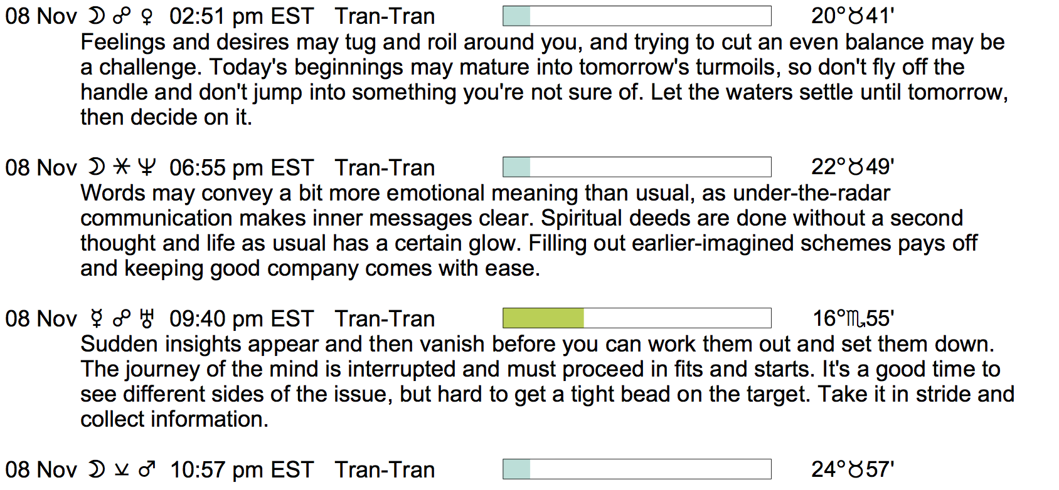Click Mars glyph in 10:57 pm entry
Screen dimensions: 1059x490
coord(147,469)
